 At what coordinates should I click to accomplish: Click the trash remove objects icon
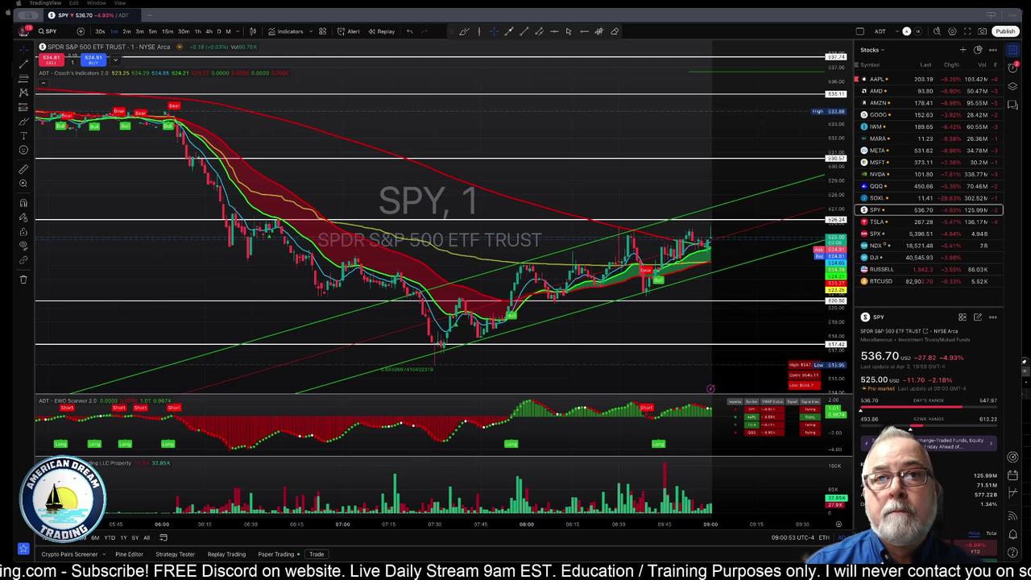[23, 280]
